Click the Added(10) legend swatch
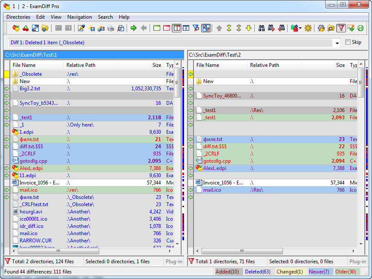Screen dimensions: 372x279 point(228,272)
